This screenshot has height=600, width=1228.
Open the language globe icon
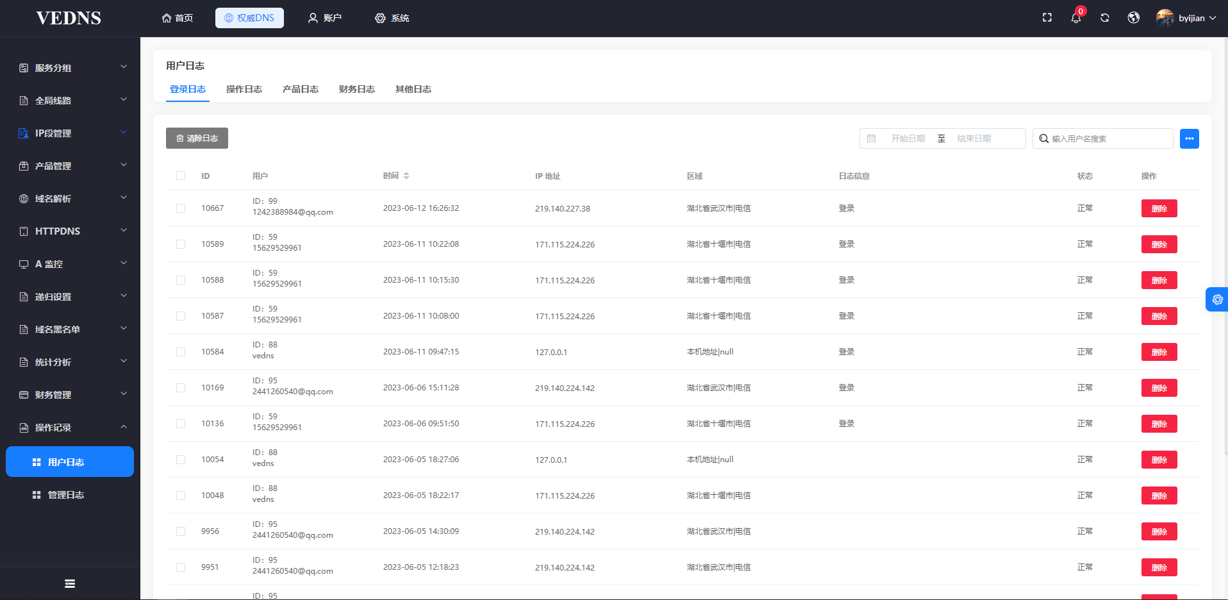click(x=1134, y=18)
